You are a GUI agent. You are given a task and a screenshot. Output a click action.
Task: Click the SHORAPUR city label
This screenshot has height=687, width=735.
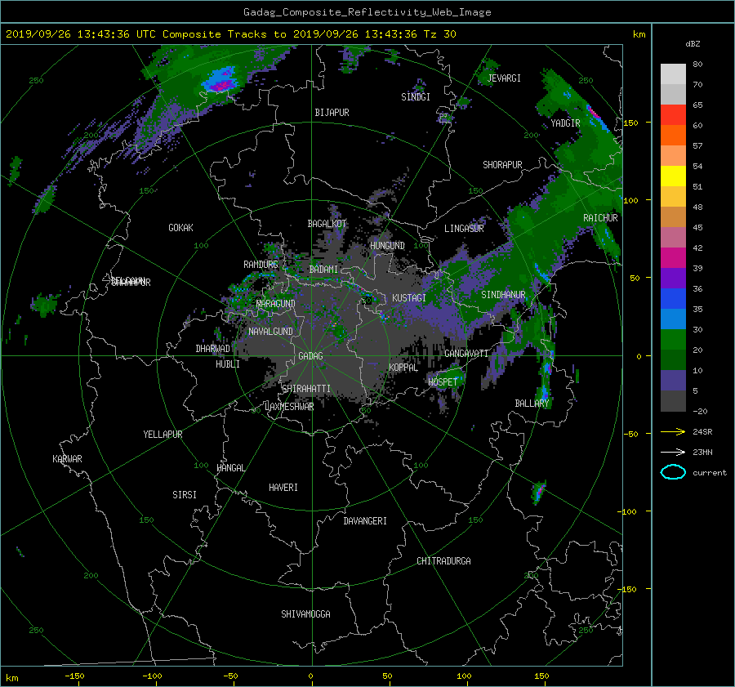[x=502, y=165]
